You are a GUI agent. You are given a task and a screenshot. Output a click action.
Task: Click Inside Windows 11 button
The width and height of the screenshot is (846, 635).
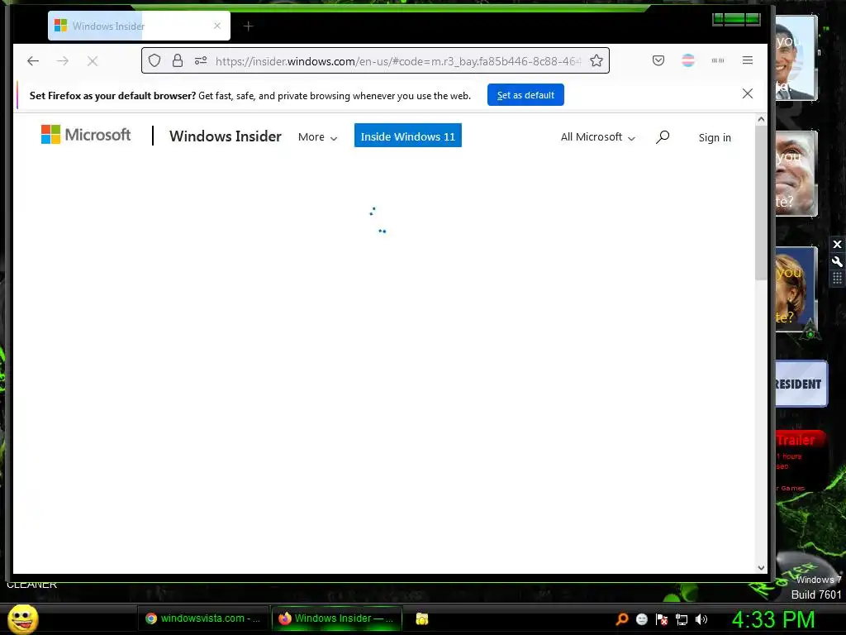[x=408, y=136]
